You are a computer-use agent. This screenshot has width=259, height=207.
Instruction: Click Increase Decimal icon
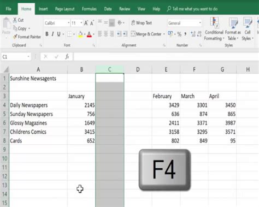pyautogui.click(x=193, y=34)
